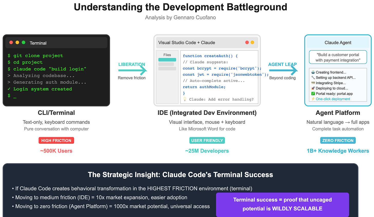The height and width of the screenshot is (217, 374).
Task: Click the 'Integrating Stripe...' log line
Action: (x=331, y=83)
